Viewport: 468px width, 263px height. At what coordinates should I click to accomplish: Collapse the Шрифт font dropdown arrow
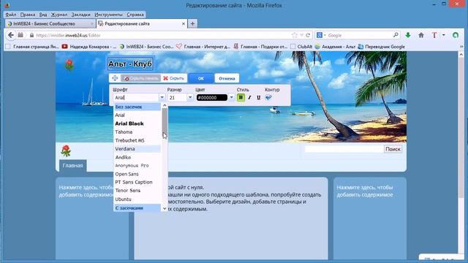pyautogui.click(x=162, y=97)
